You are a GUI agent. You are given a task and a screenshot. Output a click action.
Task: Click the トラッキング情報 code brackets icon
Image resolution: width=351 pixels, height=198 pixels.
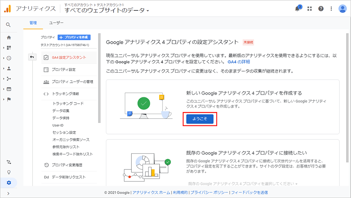coord(46,94)
